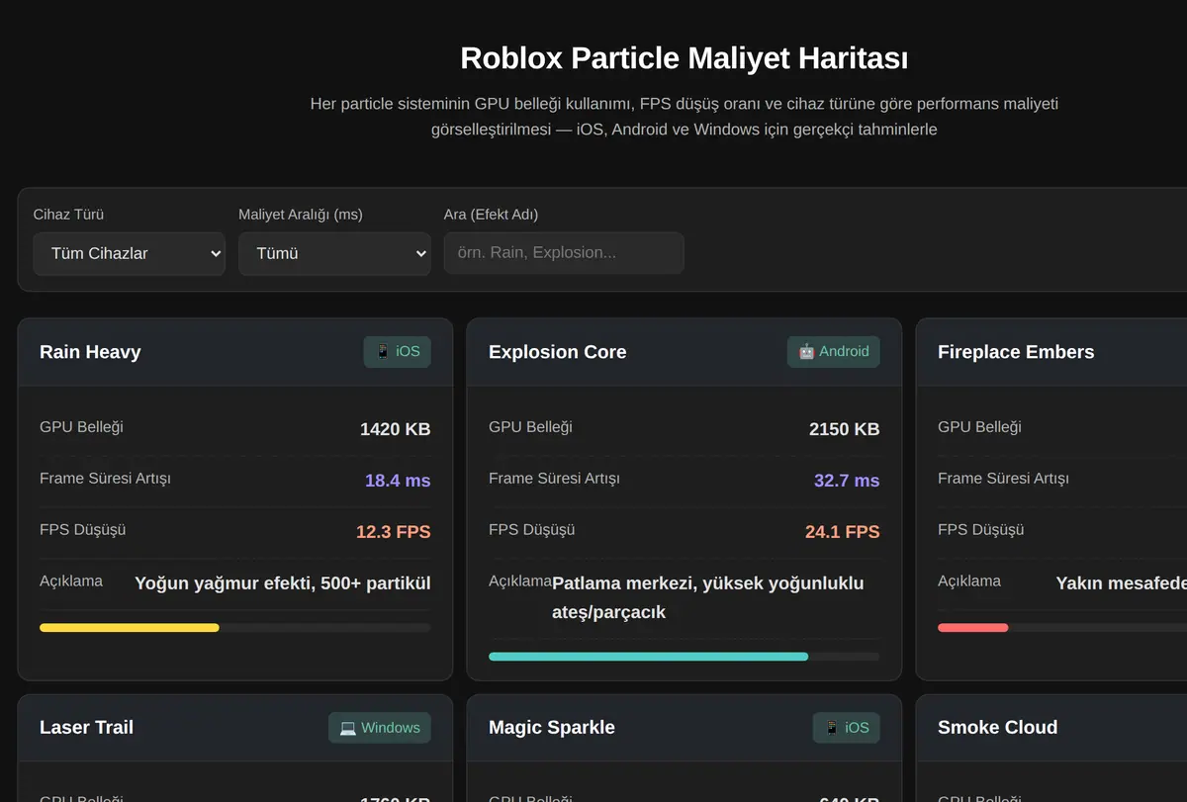This screenshot has width=1187, height=802.
Task: Click the Maliyet Aralığı (ms) label
Action: click(301, 215)
